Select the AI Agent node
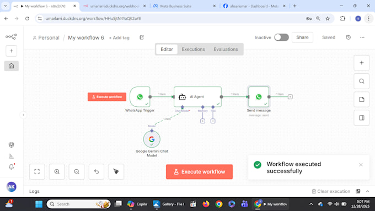Screen dimensions: 375x211 pos(197,97)
